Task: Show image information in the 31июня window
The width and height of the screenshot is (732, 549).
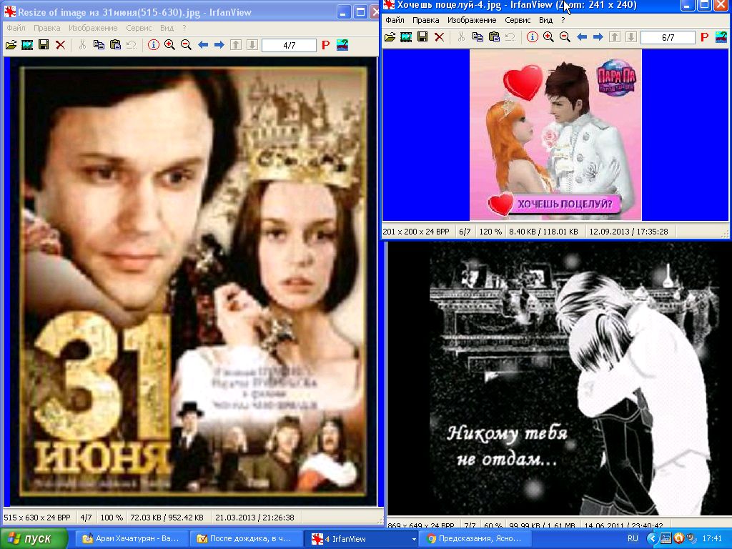Action: [154, 45]
